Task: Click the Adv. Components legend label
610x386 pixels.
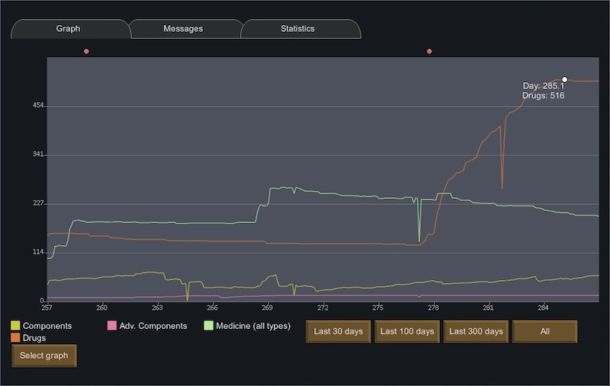Action: [x=153, y=326]
